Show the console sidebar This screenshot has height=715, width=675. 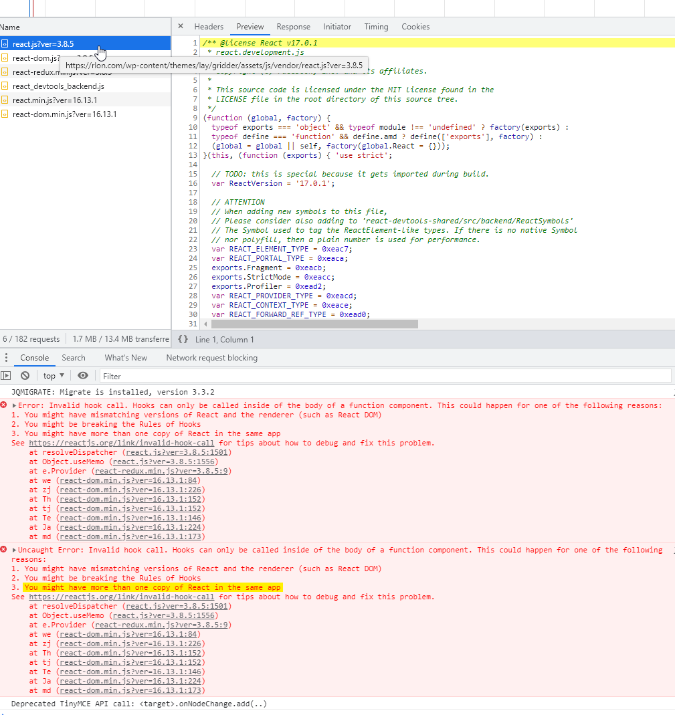(x=6, y=376)
